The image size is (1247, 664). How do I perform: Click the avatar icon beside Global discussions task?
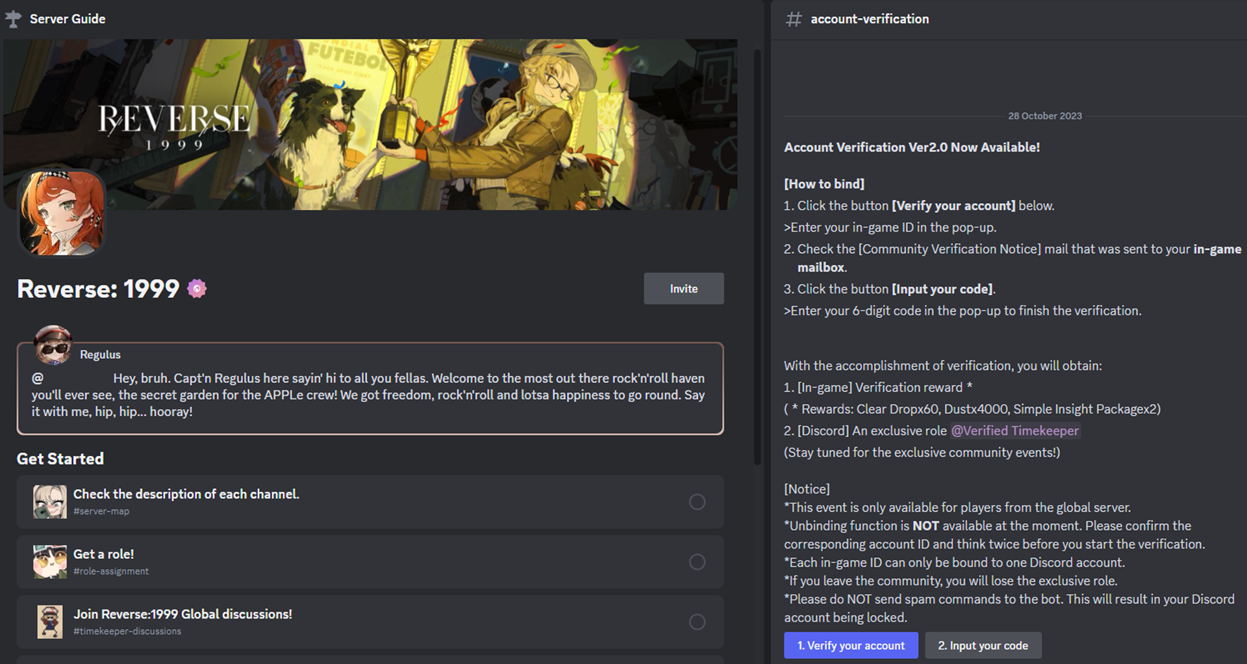(50, 622)
